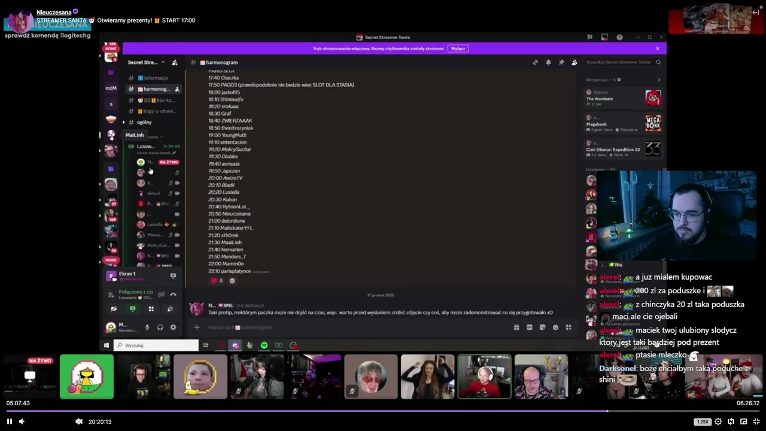
Task: Deafen with the headphones icon
Action: [x=160, y=327]
